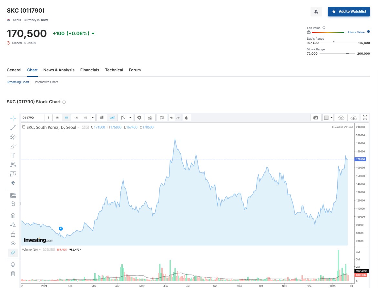Toggle SKC series visibility eye
Viewport: 378px width, 288px height.
[83, 127]
